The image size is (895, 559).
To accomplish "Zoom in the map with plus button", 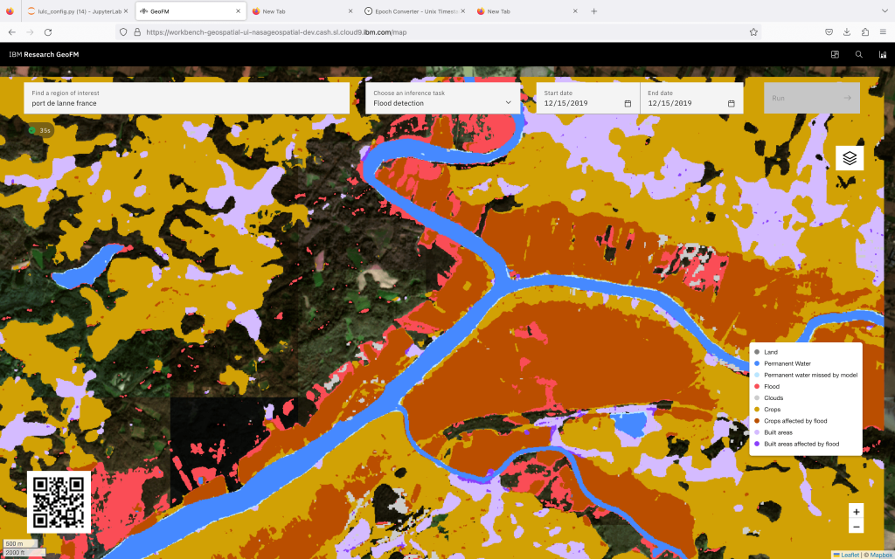I will click(856, 512).
